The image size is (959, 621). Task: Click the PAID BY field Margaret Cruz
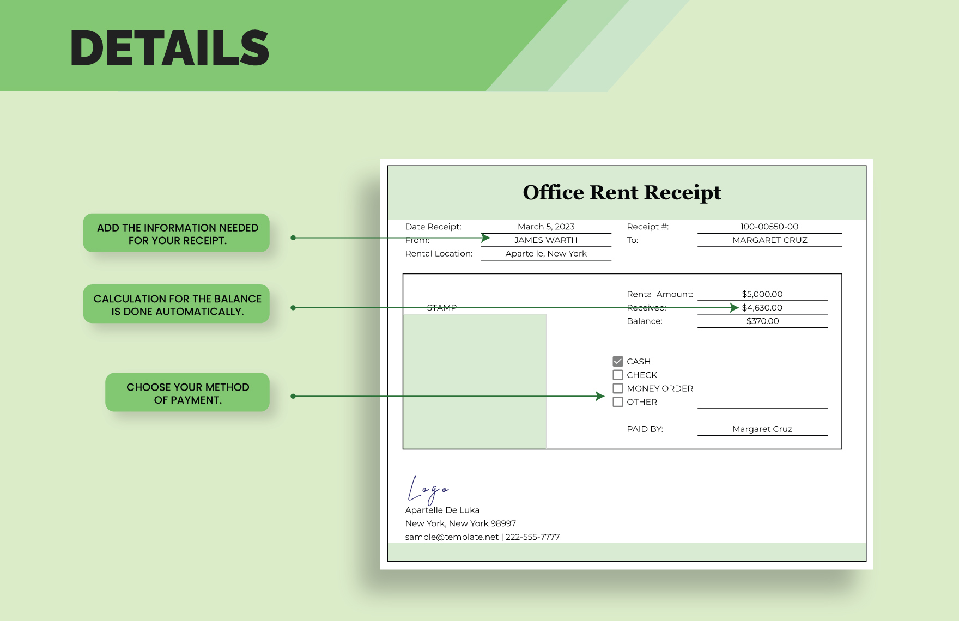(762, 429)
